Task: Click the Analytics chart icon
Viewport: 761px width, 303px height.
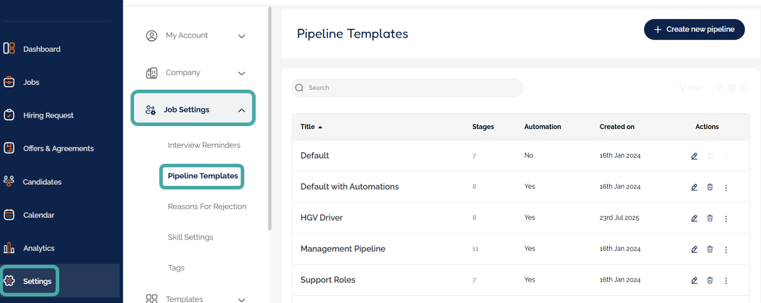Action: tap(9, 248)
